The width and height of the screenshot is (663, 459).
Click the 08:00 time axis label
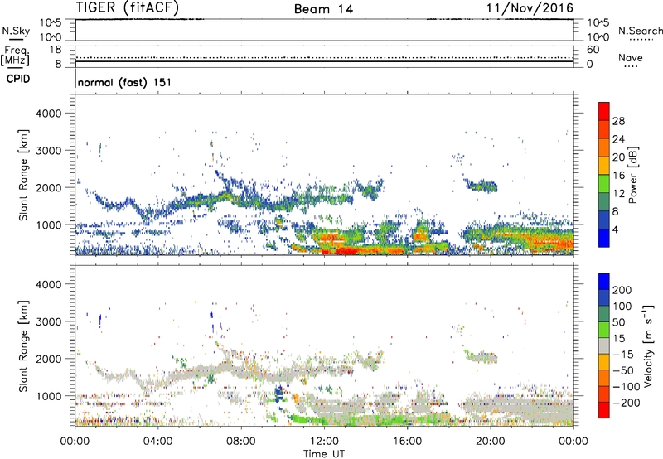tap(241, 442)
